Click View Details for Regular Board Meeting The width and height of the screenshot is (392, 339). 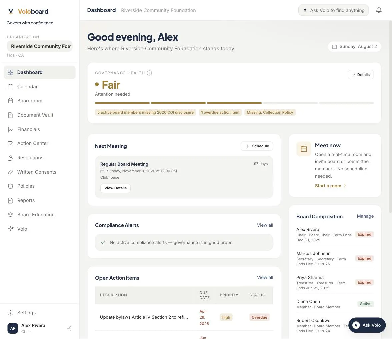coord(115,188)
